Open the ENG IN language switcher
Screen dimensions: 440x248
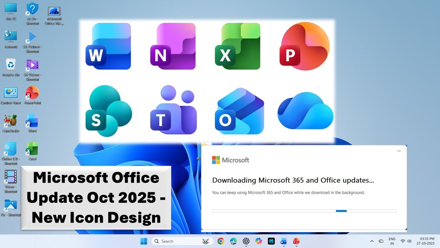tap(392, 241)
